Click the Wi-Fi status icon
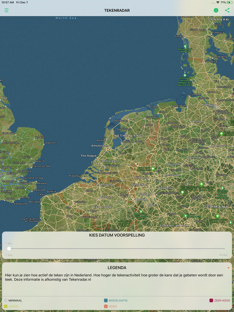234x312 pixels. click(x=218, y=2)
